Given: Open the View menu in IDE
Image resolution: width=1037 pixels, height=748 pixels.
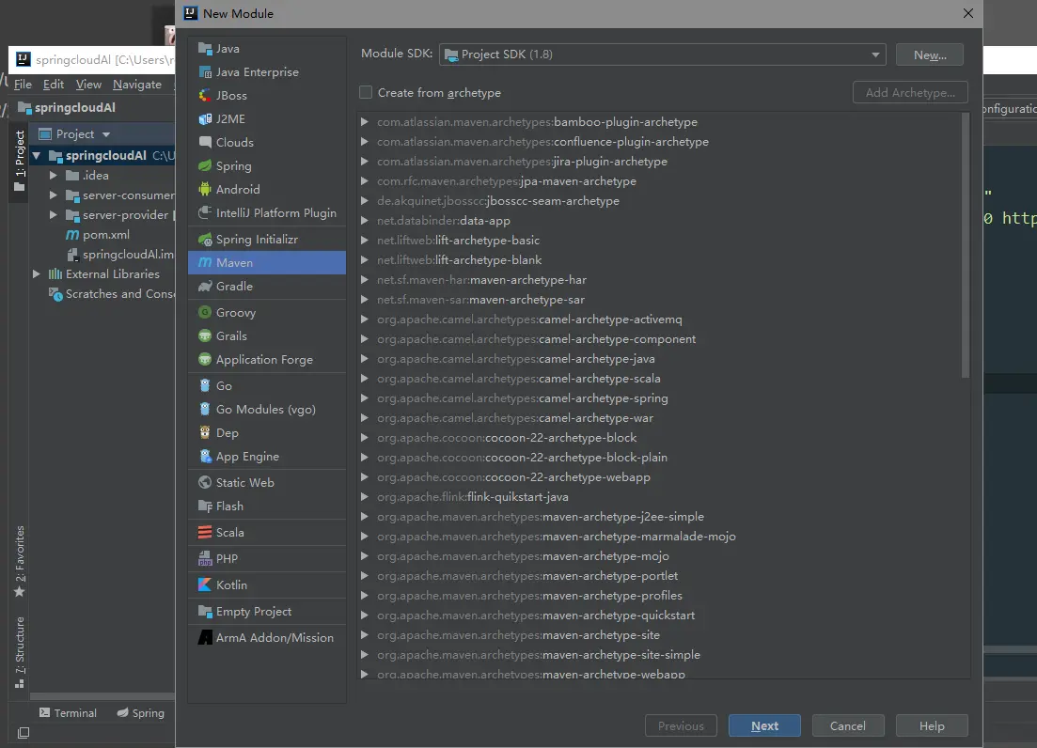Looking at the screenshot, I should click(x=88, y=84).
